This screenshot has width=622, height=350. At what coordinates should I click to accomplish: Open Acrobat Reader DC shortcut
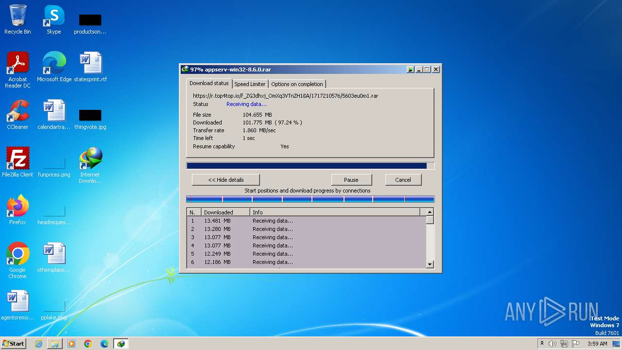(x=17, y=70)
